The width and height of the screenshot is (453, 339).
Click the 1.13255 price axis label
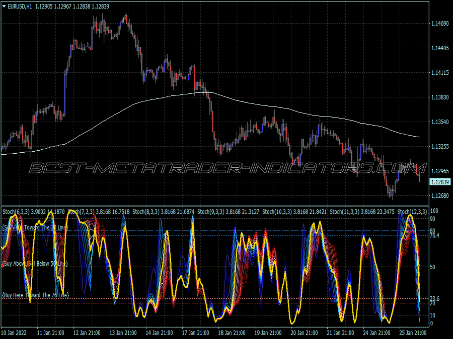440,147
